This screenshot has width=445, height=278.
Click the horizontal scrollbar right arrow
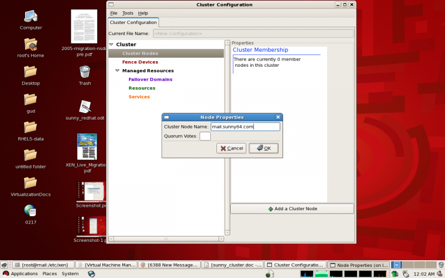pos(221,239)
